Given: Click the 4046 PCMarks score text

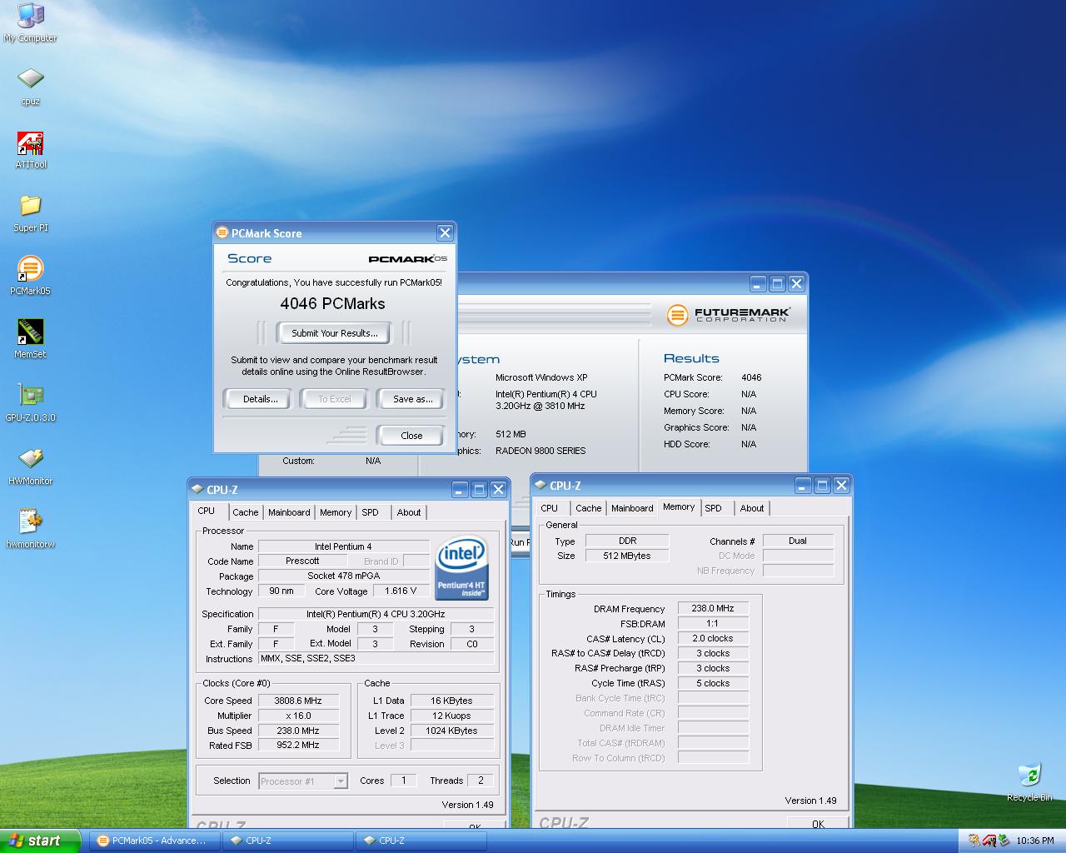Looking at the screenshot, I should [332, 303].
